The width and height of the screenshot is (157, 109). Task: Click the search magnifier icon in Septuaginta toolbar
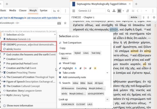pos(108,11)
